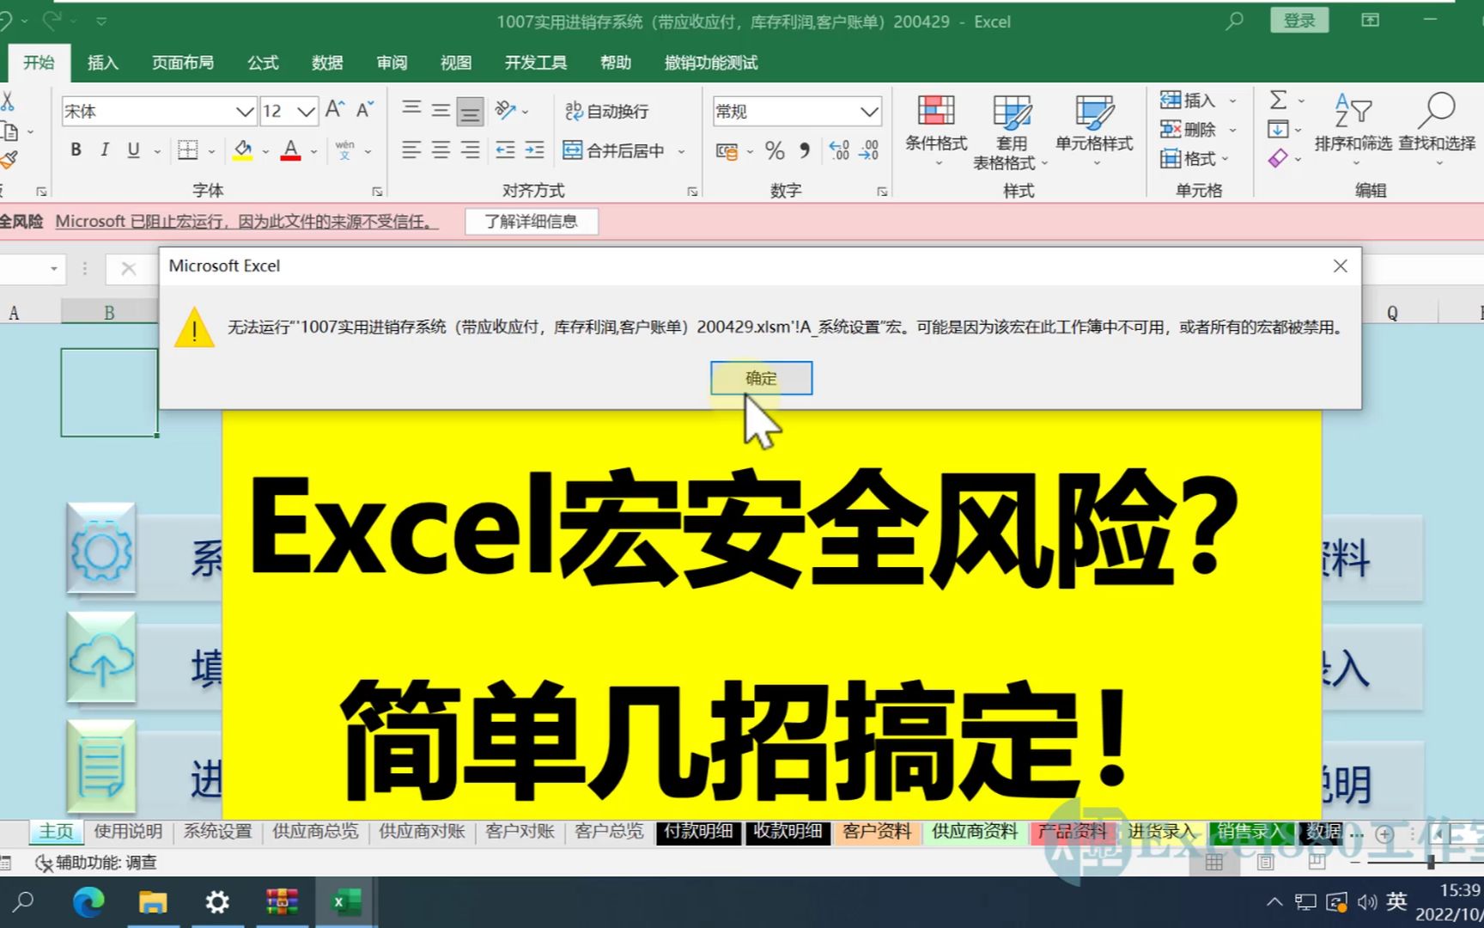
Task: Open Microsoft Edge from taskbar
Action: (88, 902)
